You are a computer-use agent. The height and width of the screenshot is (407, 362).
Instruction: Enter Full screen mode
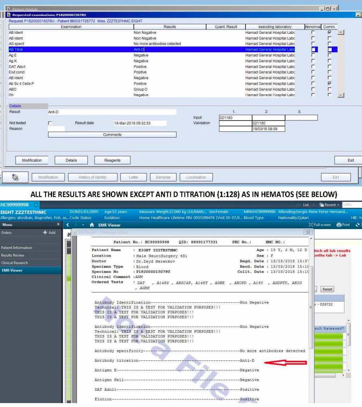point(320,225)
